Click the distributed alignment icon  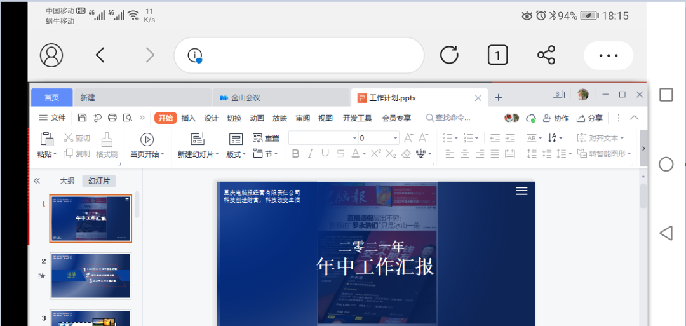point(510,154)
